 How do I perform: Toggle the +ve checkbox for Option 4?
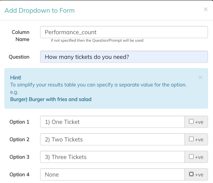[191, 174]
